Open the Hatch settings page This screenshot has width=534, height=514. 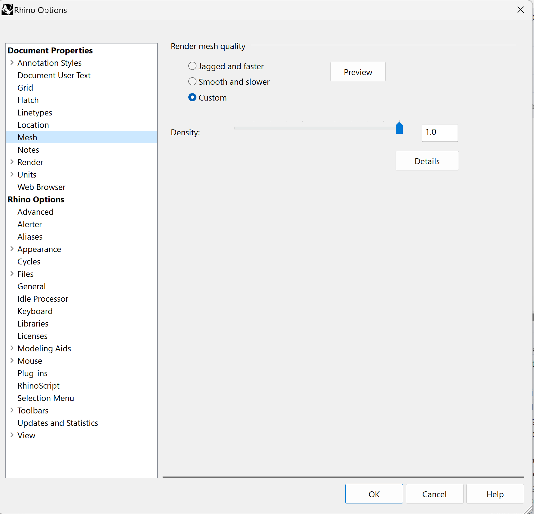[x=28, y=100]
